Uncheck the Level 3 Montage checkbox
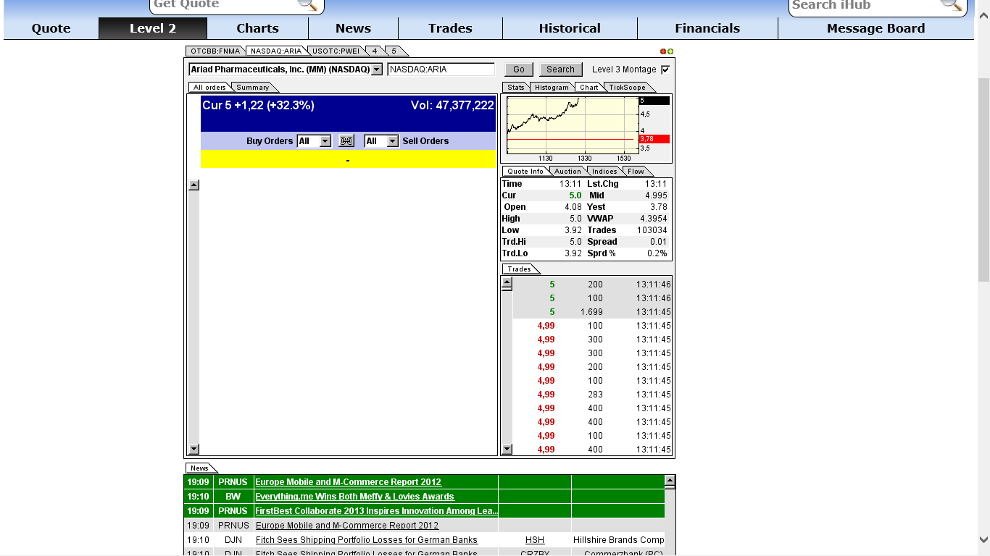The width and height of the screenshot is (990, 556). coord(664,69)
